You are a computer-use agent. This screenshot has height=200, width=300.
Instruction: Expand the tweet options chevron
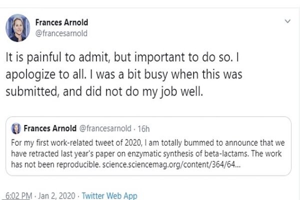point(287,21)
